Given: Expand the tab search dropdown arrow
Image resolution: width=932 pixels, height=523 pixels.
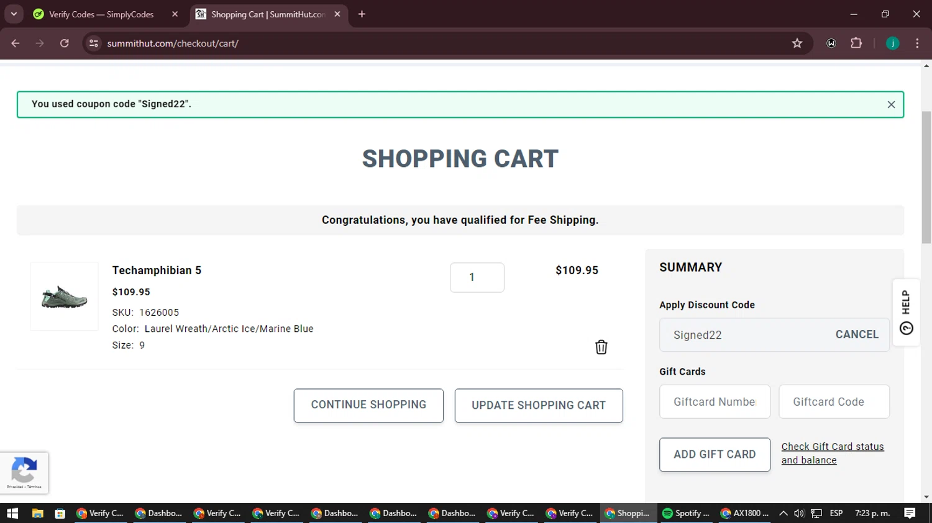Looking at the screenshot, I should (x=14, y=14).
